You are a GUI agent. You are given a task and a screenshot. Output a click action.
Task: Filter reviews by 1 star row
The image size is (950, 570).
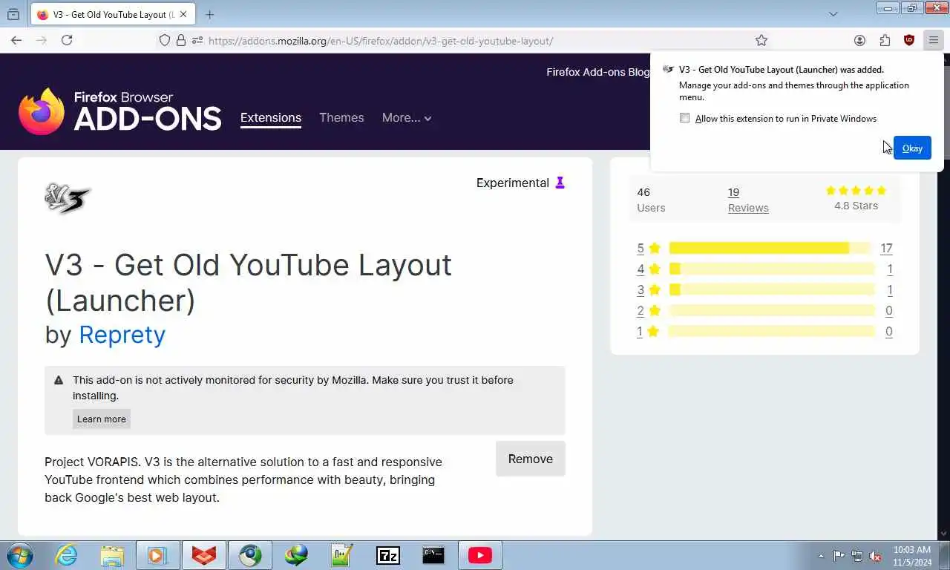[x=764, y=331]
